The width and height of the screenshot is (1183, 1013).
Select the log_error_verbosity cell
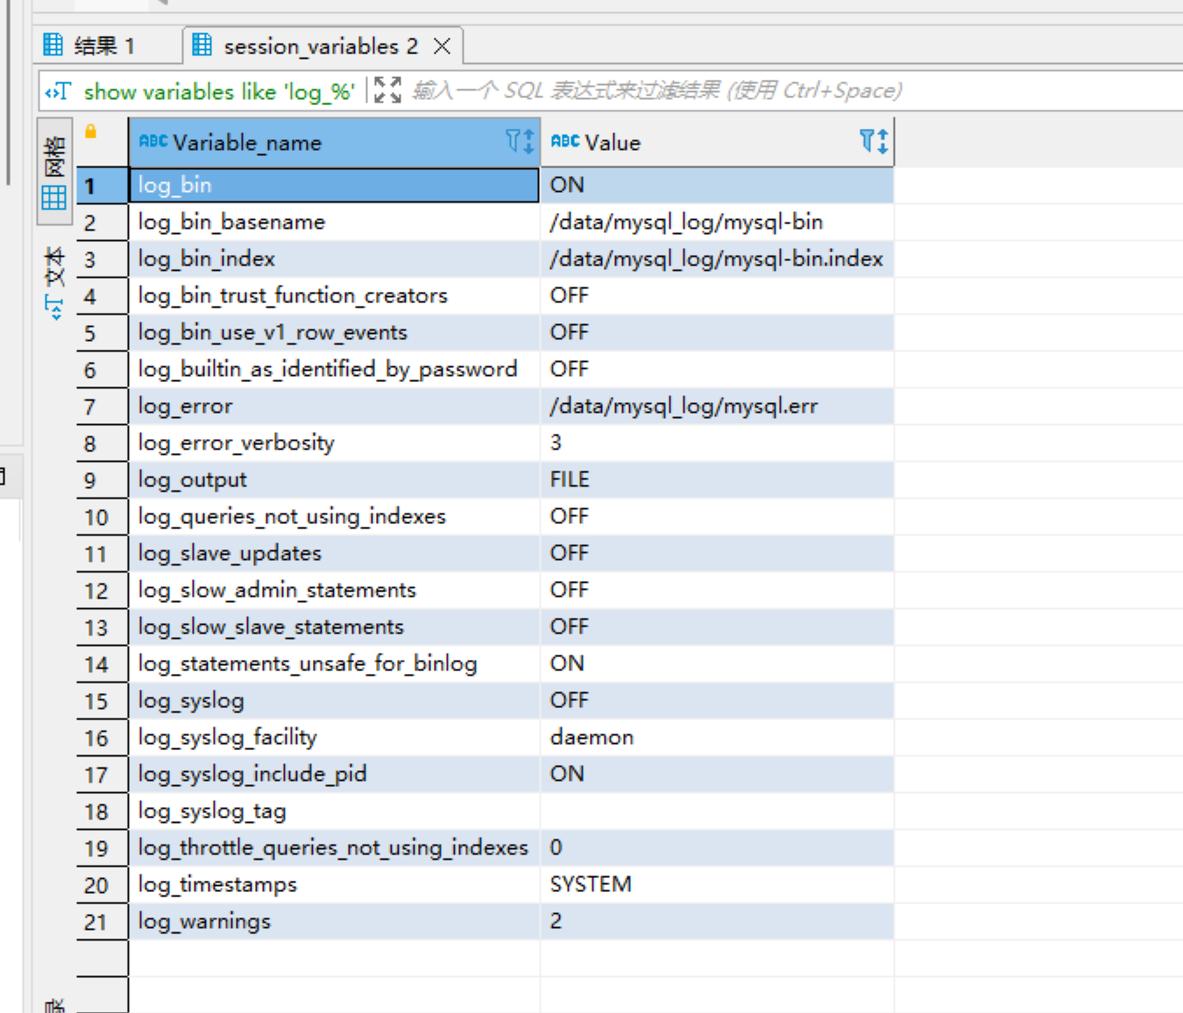pos(334,443)
